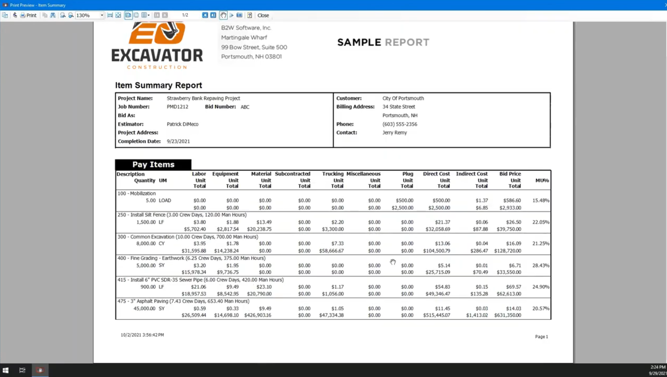Screen dimensions: 667x377
Task: Jump to the last page icon
Action: (213, 15)
